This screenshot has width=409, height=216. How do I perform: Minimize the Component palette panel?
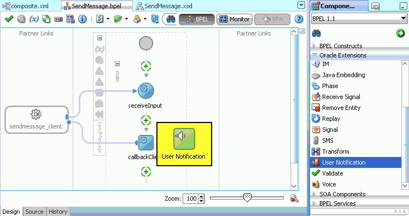[404, 6]
